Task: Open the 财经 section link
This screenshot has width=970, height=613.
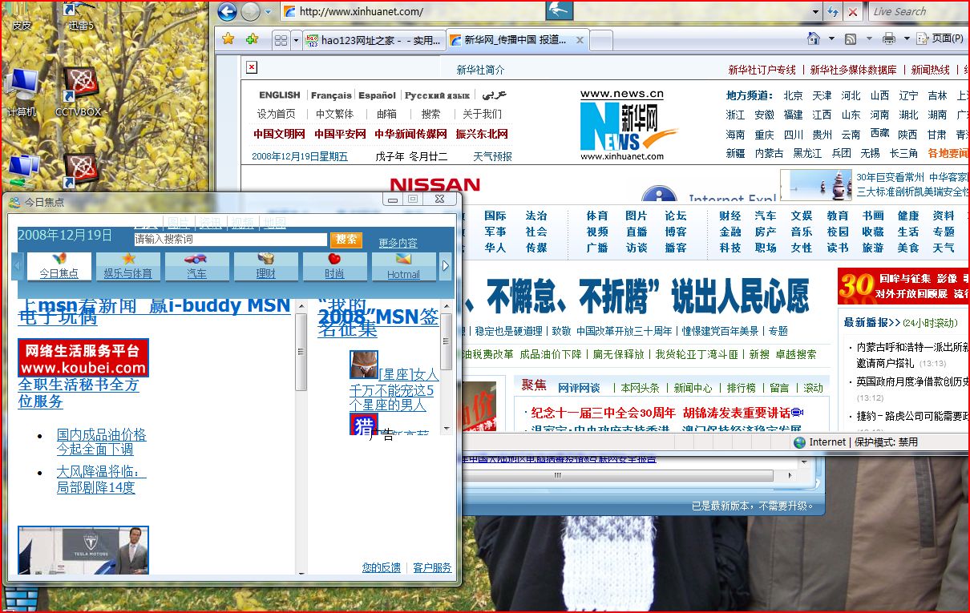Action: click(730, 216)
